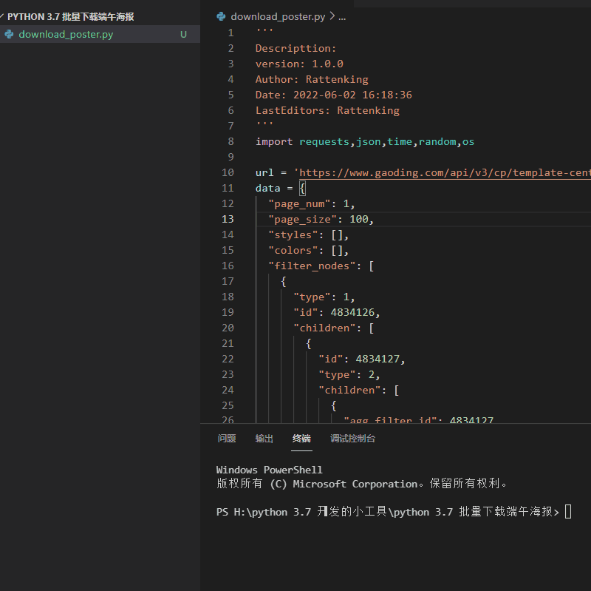The image size is (591, 591).
Task: Click the Windows PowerShell text in terminal
Action: tap(269, 470)
